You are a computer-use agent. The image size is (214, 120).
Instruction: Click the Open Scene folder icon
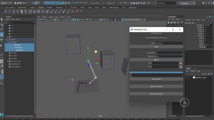(18, 3)
